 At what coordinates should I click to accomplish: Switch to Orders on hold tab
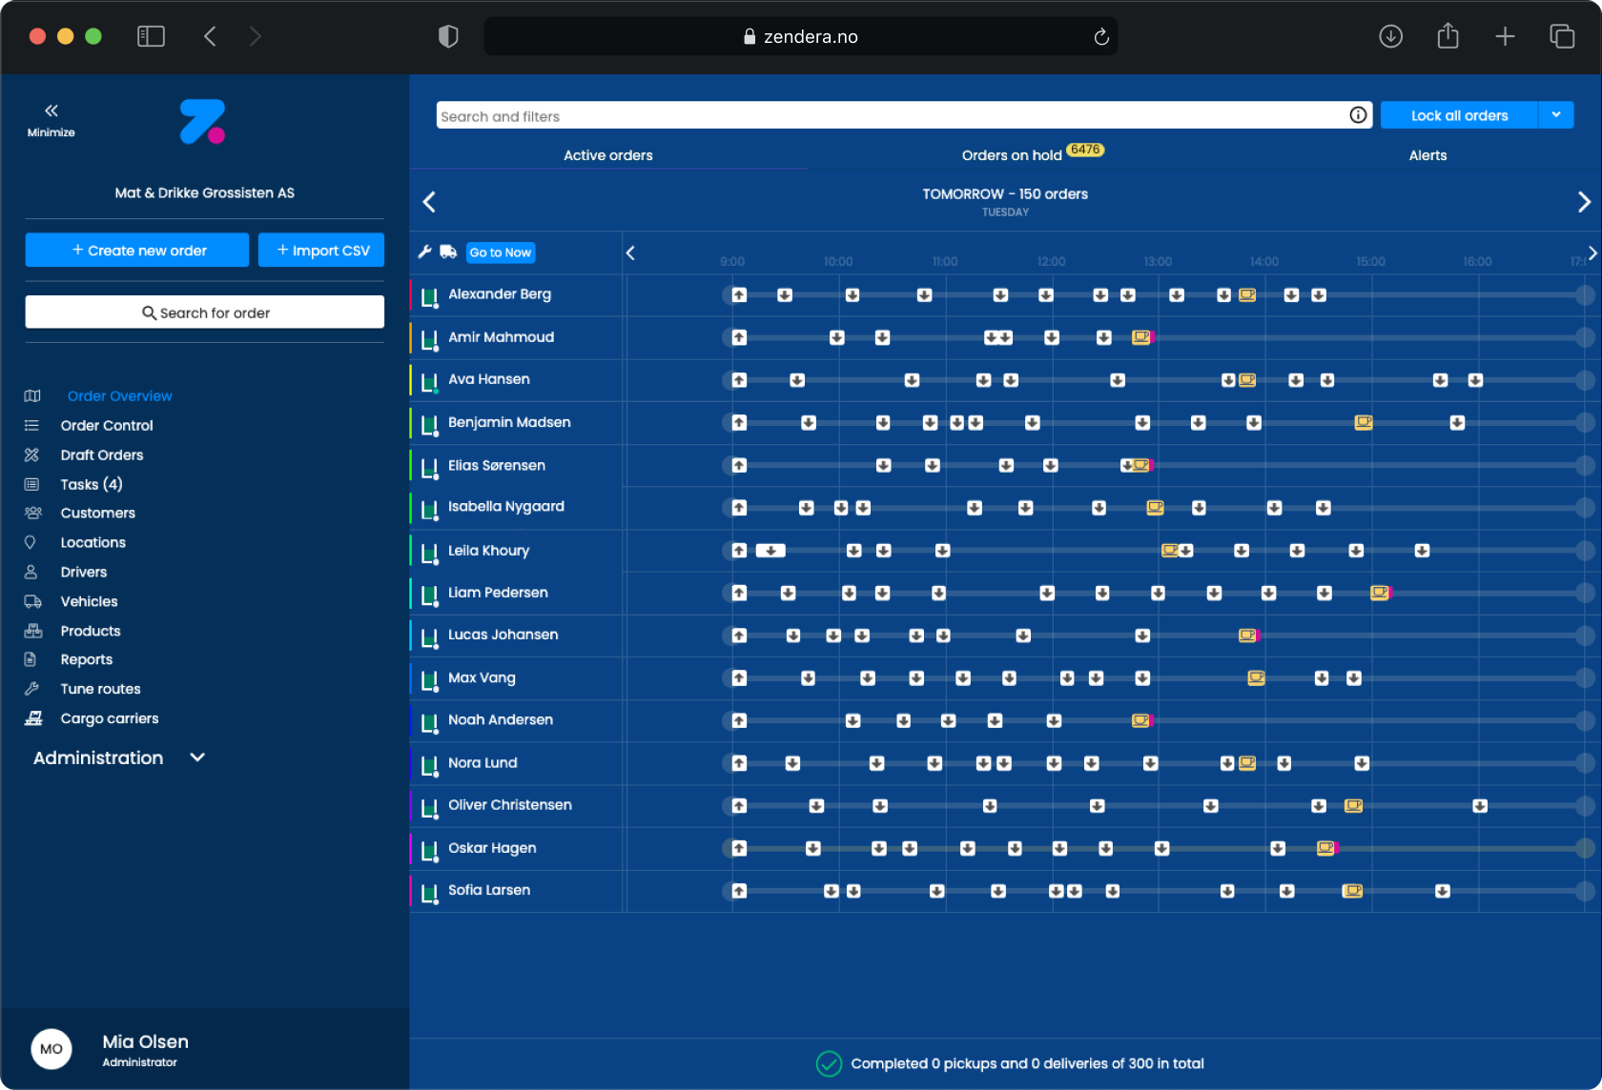pos(1012,155)
